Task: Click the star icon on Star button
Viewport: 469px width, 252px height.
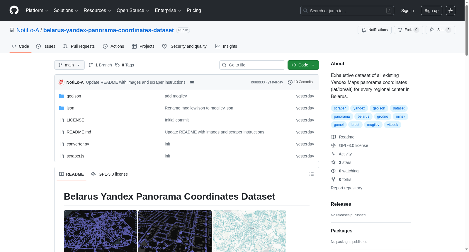Action: coord(432,30)
